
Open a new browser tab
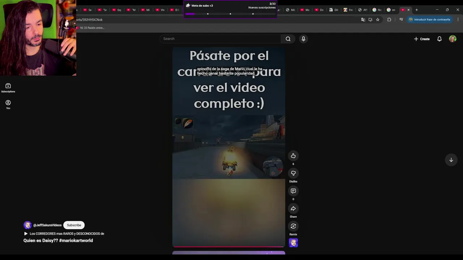[417, 10]
